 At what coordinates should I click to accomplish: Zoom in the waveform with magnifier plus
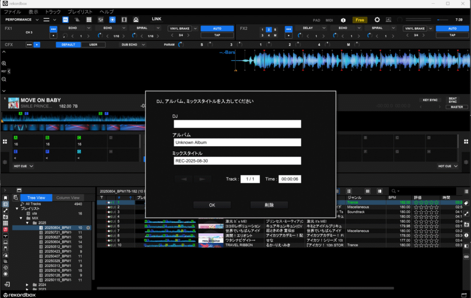[x=4, y=63]
